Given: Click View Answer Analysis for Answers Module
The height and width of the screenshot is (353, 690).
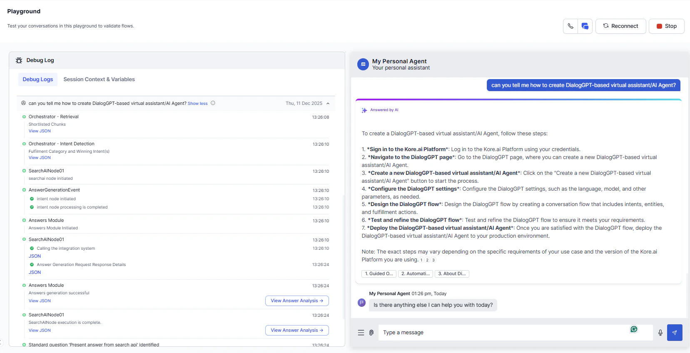Looking at the screenshot, I should coord(297,301).
